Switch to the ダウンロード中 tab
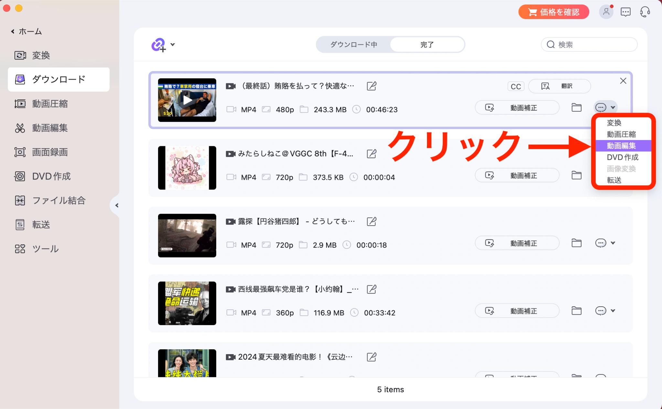The image size is (662, 409). (353, 45)
